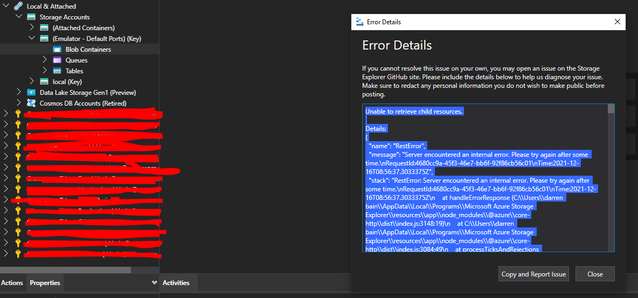Select the Queues tree row label
638x298 pixels.
(77, 60)
